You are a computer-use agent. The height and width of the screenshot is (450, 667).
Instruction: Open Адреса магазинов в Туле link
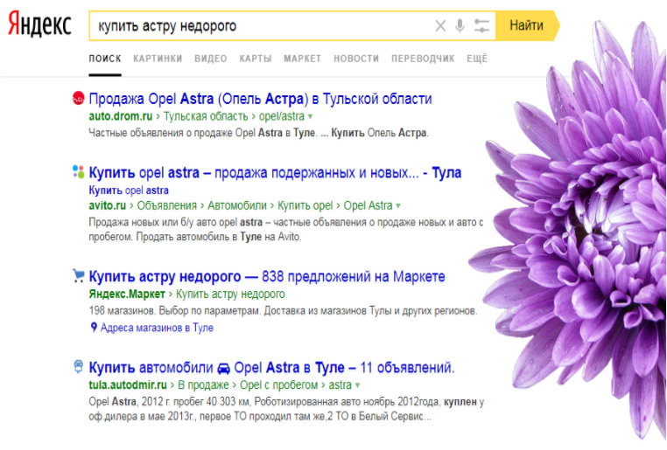[157, 328]
